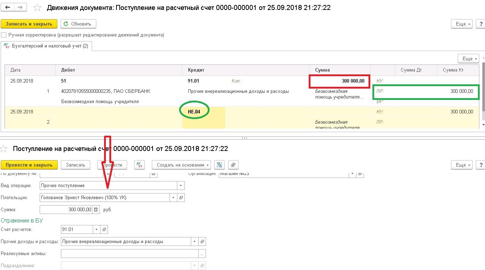
Task: Expand the Счет расчетов dropdown arrow
Action: (97, 230)
